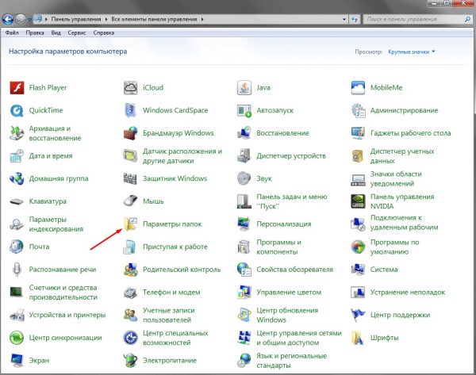
Task: Open the Сервис menu
Action: (x=76, y=33)
